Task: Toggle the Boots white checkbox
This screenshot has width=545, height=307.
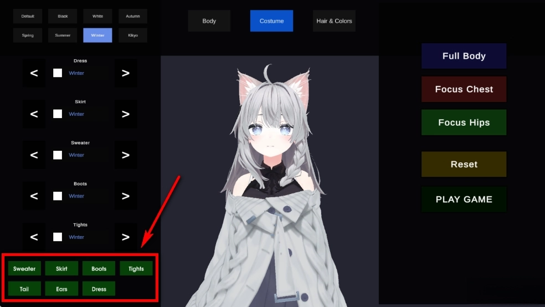Action: [x=58, y=196]
